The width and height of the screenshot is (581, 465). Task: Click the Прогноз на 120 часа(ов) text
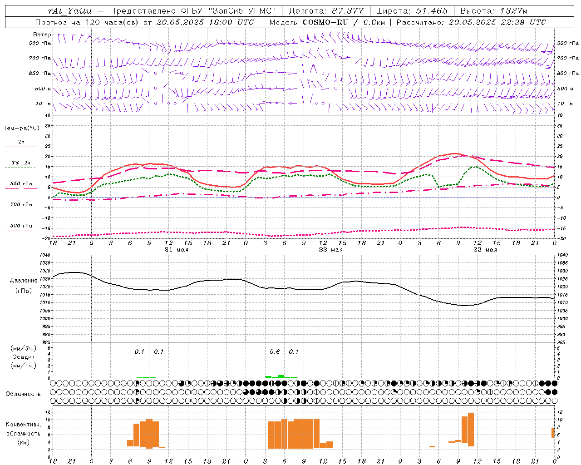pos(88,22)
